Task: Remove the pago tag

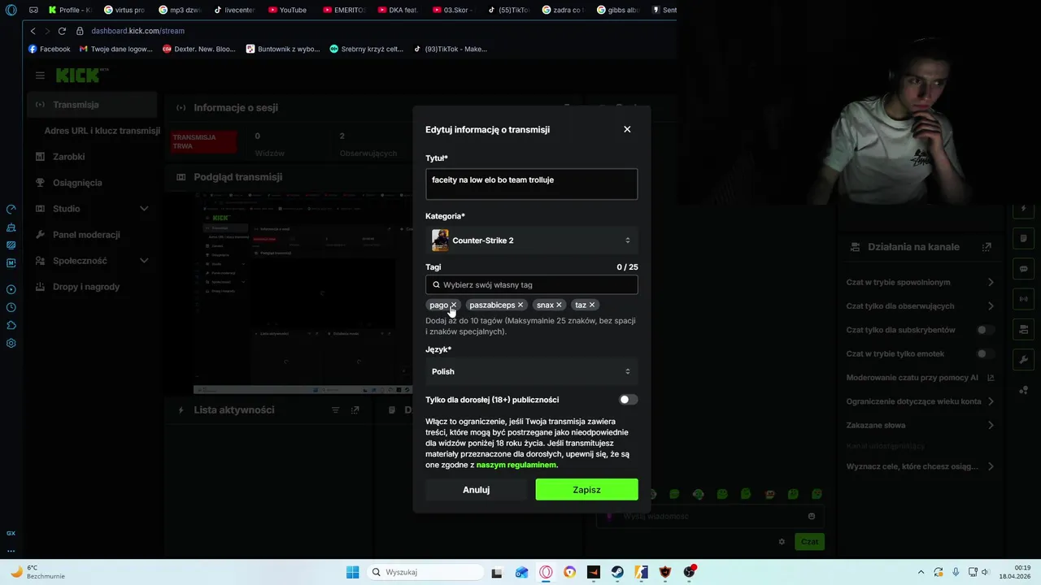Action: (454, 305)
